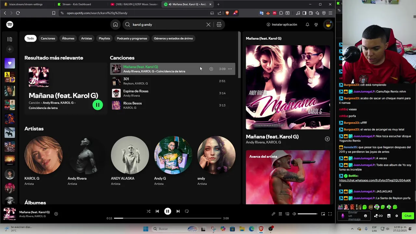Open the Brave main menu

[x=330, y=13]
